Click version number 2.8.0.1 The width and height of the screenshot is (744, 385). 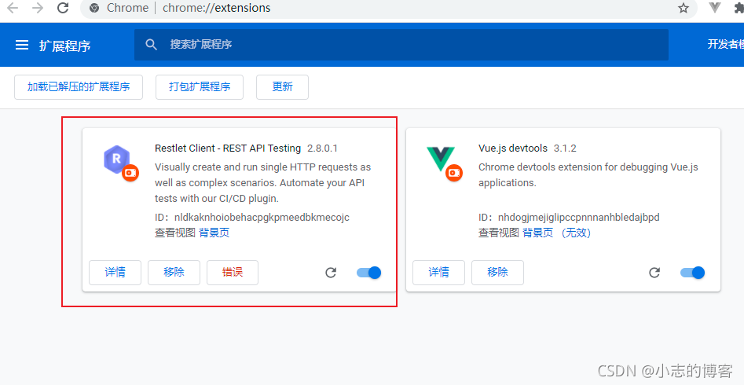(x=322, y=148)
